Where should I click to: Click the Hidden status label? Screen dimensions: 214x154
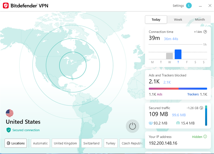197,137
